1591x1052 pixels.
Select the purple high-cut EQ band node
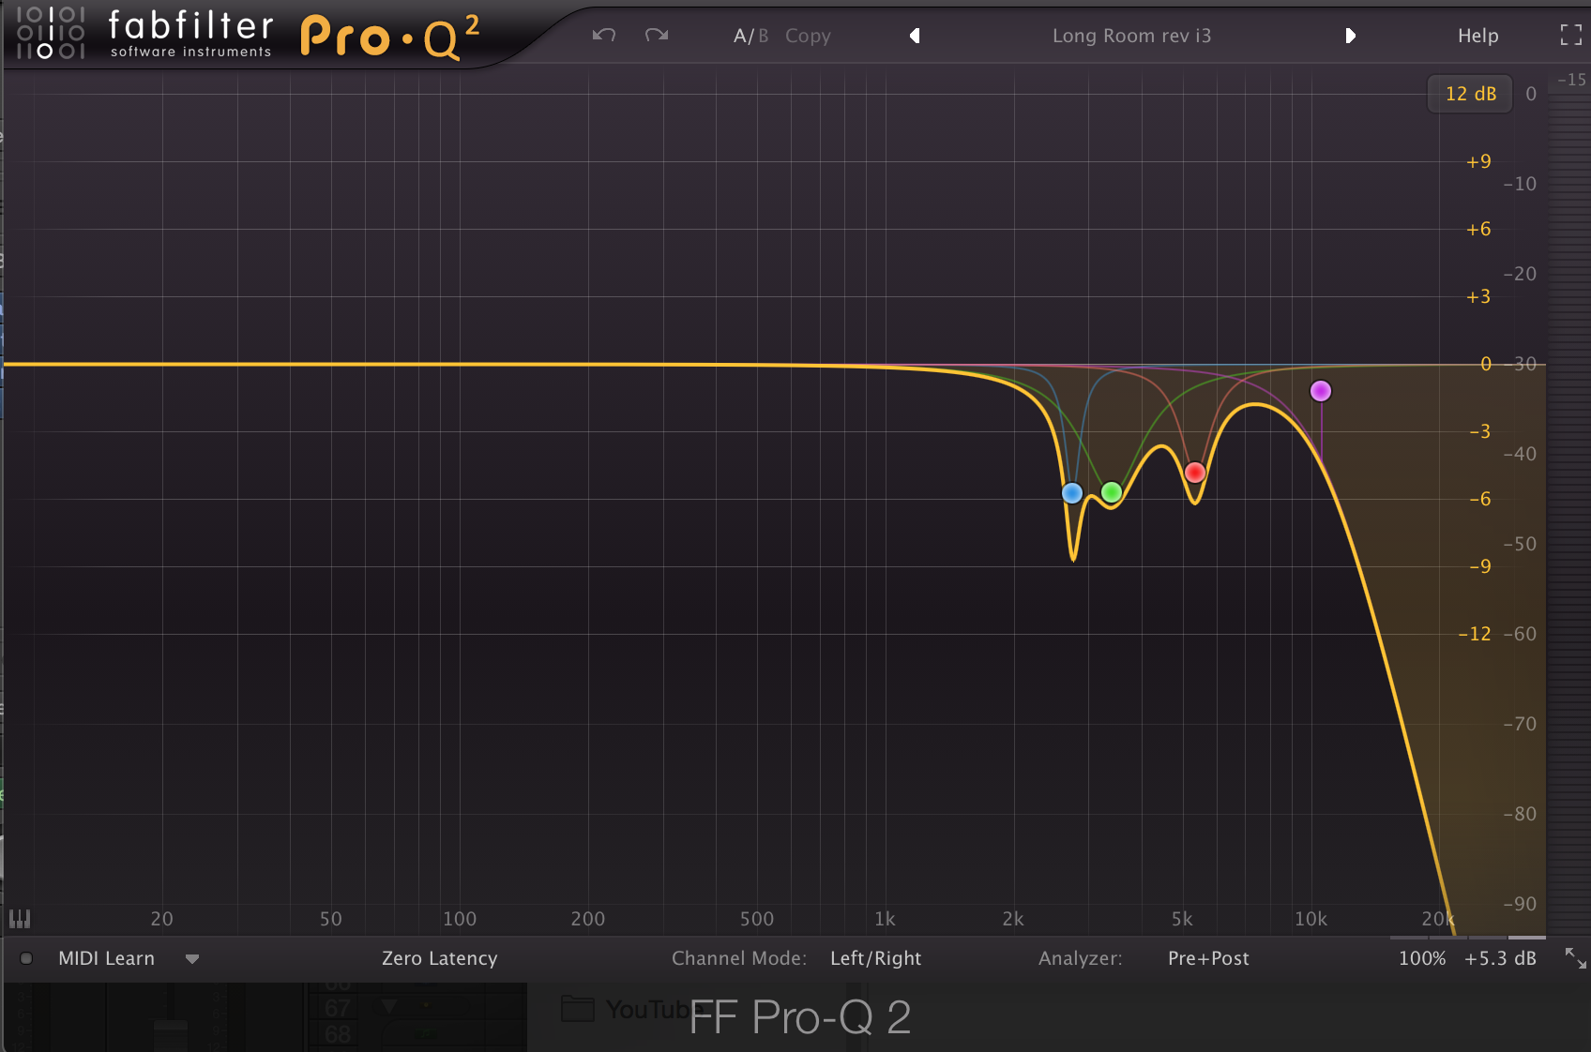pos(1320,391)
